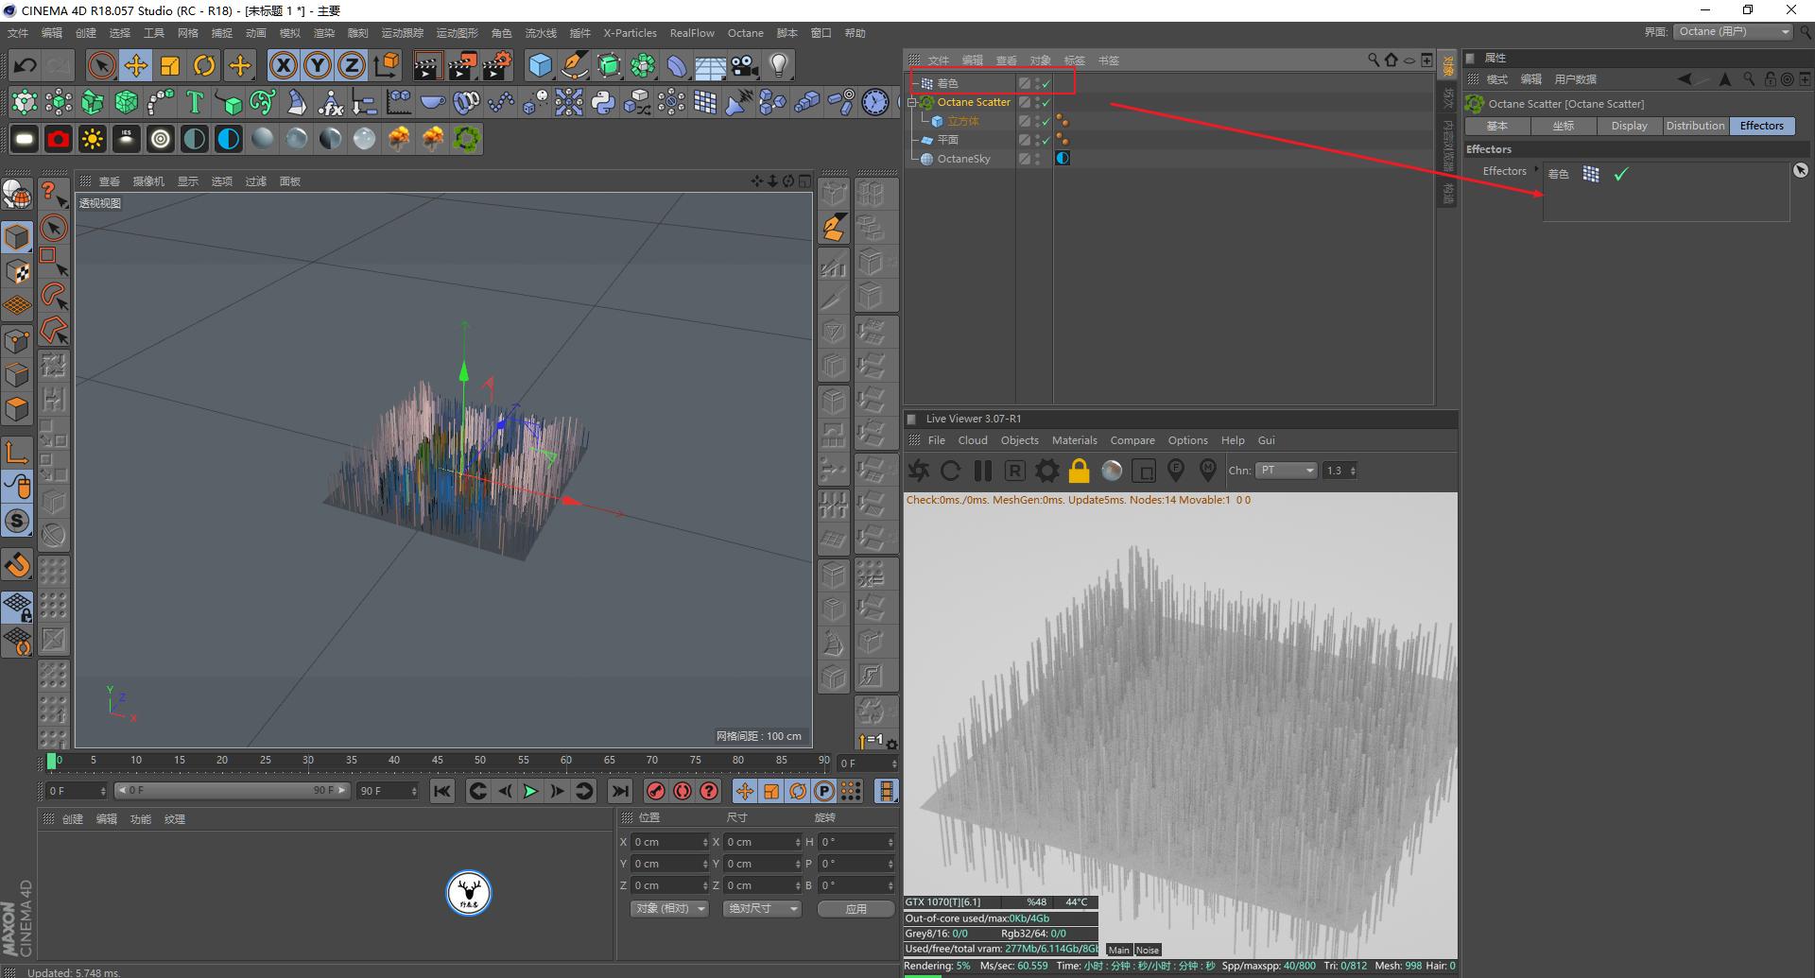Click the Undo arrow icon
Screen dimensions: 1815x978
pyautogui.click(x=26, y=65)
